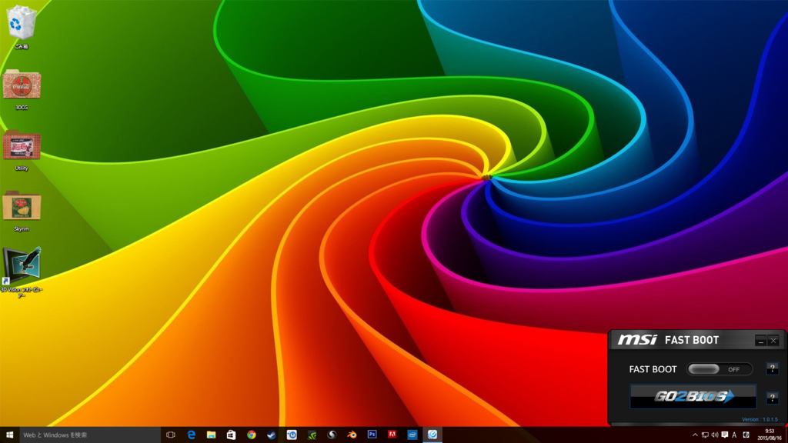Open Adobe Acrobat from the taskbar
Viewport: 788px width, 443px height.
392,435
